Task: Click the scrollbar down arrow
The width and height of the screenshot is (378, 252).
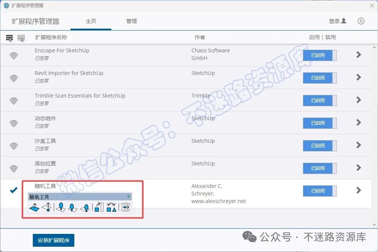Action: tap(374, 225)
